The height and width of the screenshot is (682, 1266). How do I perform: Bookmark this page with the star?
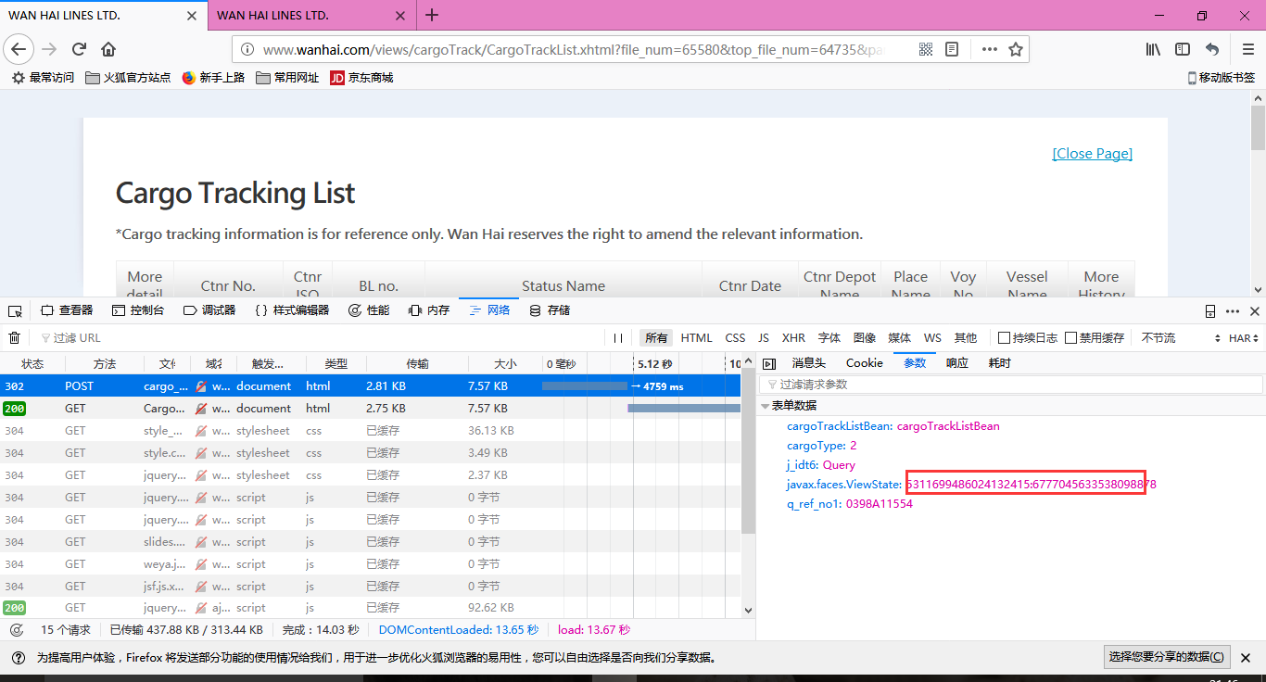coord(1016,50)
